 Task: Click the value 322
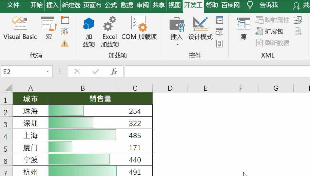pyautogui.click(x=135, y=123)
